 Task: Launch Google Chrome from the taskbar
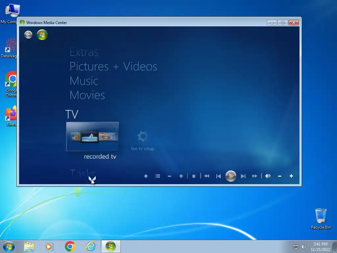(70, 246)
